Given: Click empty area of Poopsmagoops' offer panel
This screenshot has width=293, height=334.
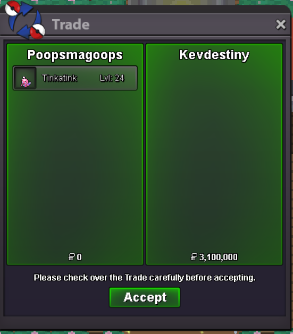Looking at the screenshot, I should tap(75, 170).
